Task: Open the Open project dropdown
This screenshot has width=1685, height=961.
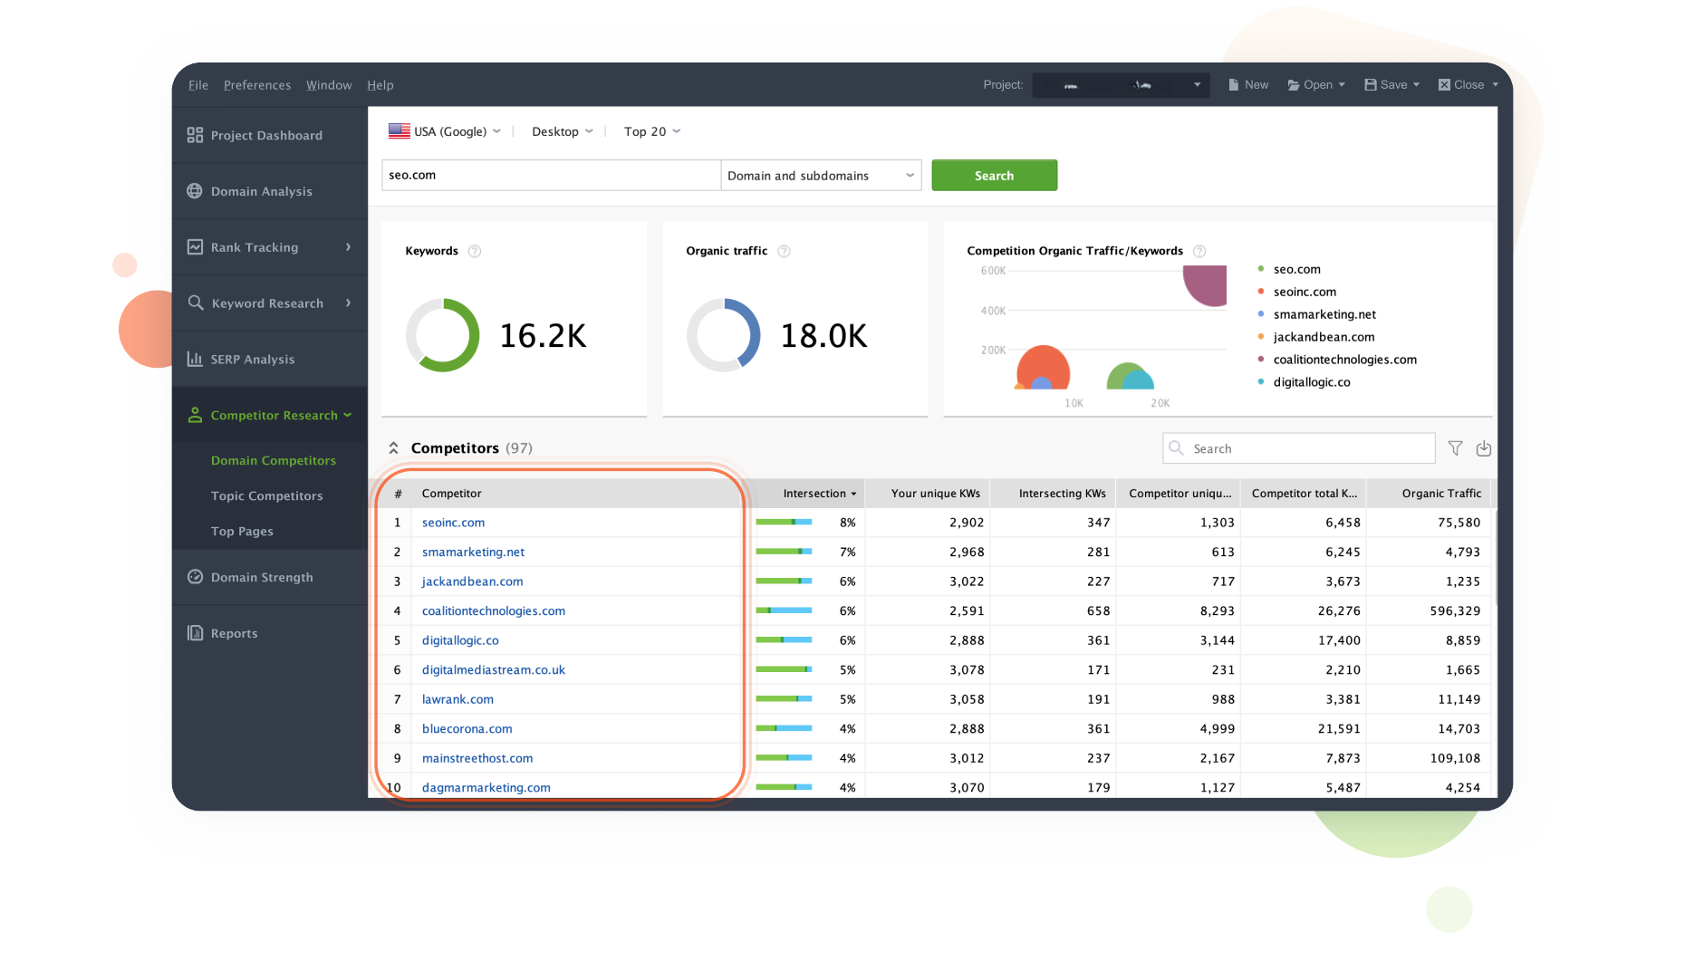Action: click(x=1316, y=85)
